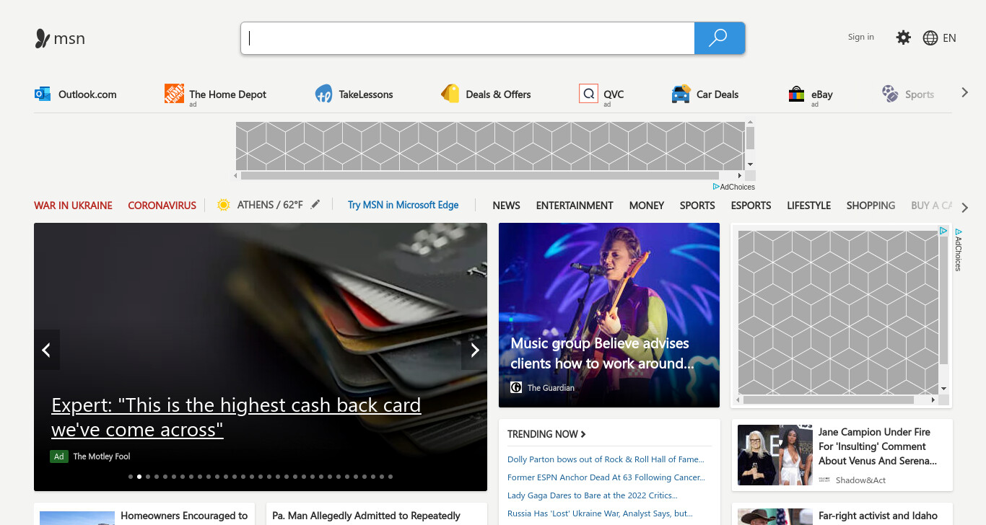Click the eBay shopping bag icon
The width and height of the screenshot is (986, 525).
point(796,94)
